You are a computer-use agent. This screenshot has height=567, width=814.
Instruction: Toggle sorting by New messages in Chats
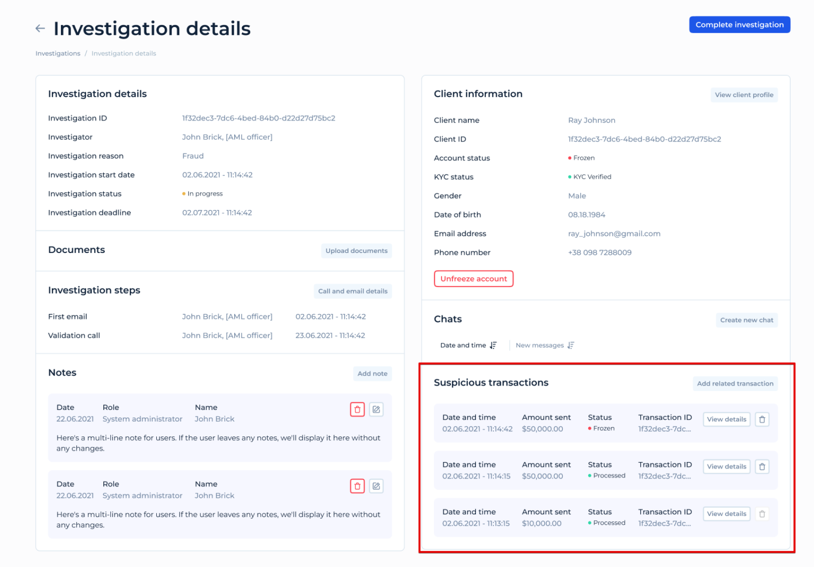(x=545, y=345)
